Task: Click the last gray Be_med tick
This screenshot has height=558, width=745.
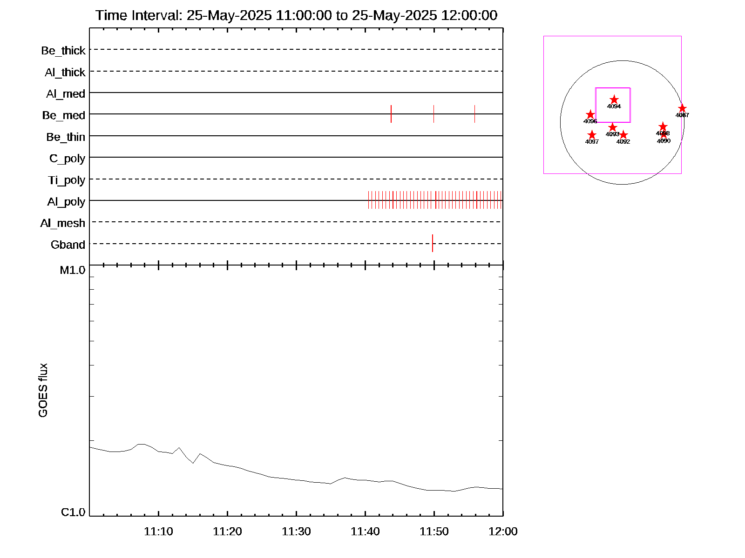Action: [x=474, y=114]
